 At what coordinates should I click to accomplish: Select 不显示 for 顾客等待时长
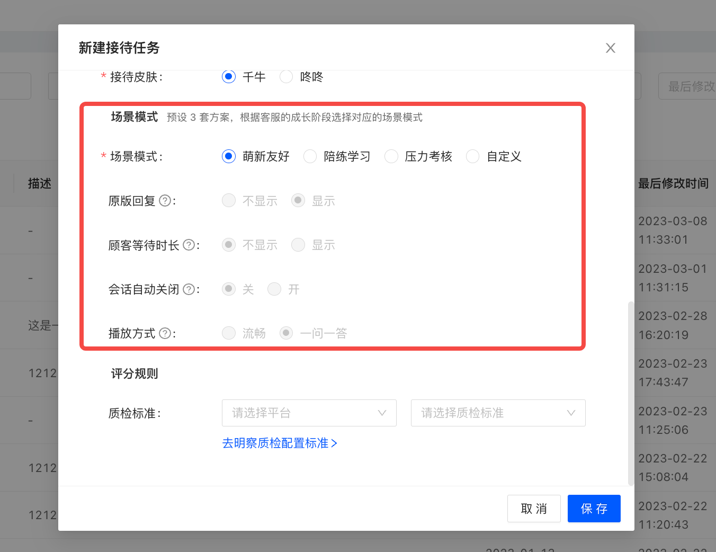229,245
